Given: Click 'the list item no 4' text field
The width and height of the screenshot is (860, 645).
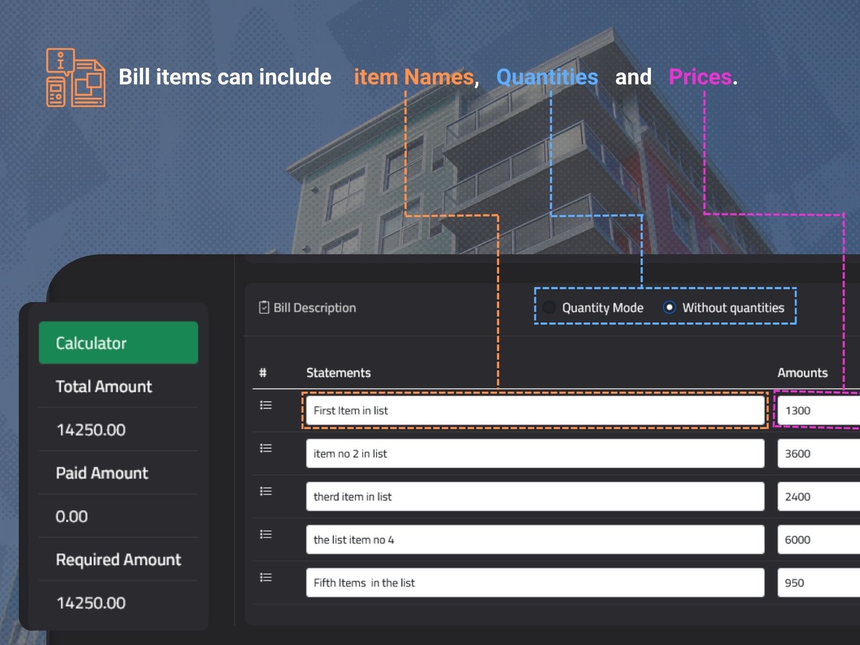Looking at the screenshot, I should tap(535, 540).
